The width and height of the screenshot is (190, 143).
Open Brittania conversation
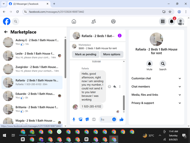(x=32, y=109)
